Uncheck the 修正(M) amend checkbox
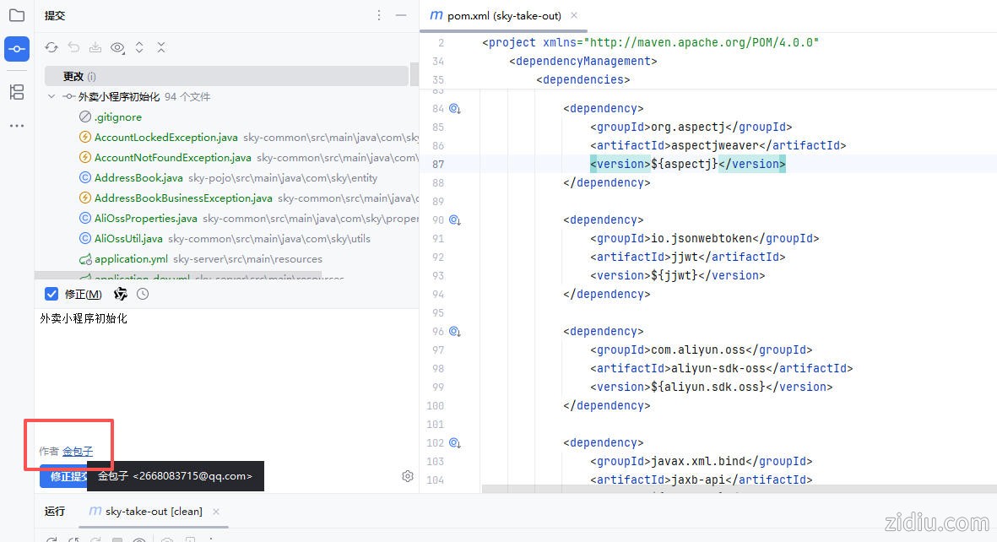Image resolution: width=997 pixels, height=542 pixels. pyautogui.click(x=51, y=295)
